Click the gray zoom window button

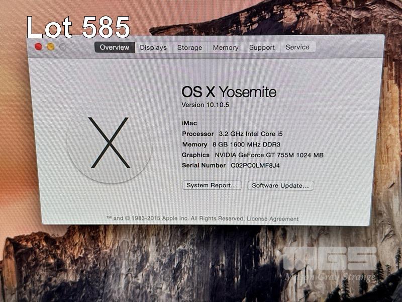click(x=62, y=47)
